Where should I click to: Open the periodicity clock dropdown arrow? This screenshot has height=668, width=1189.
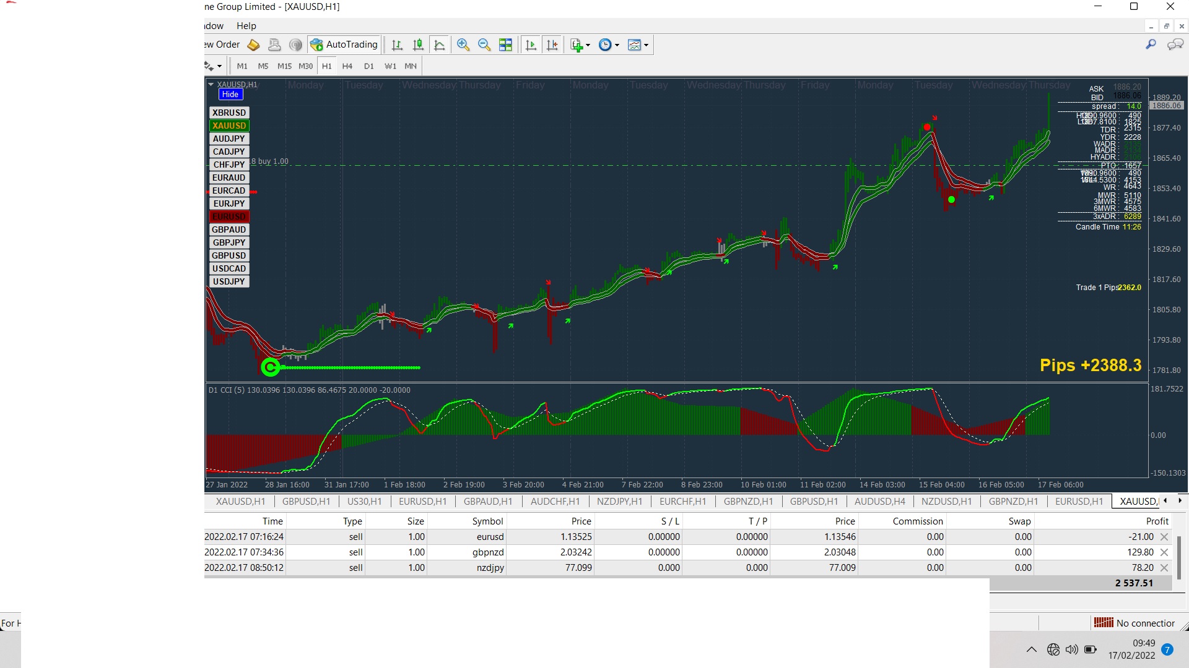(617, 45)
